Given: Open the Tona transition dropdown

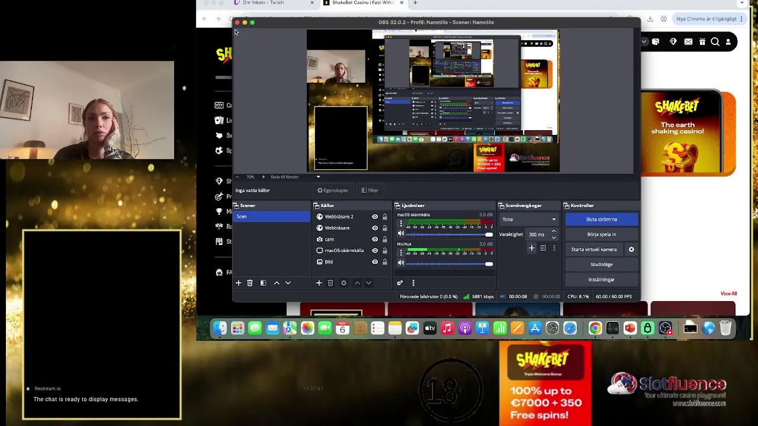Looking at the screenshot, I should [529, 220].
